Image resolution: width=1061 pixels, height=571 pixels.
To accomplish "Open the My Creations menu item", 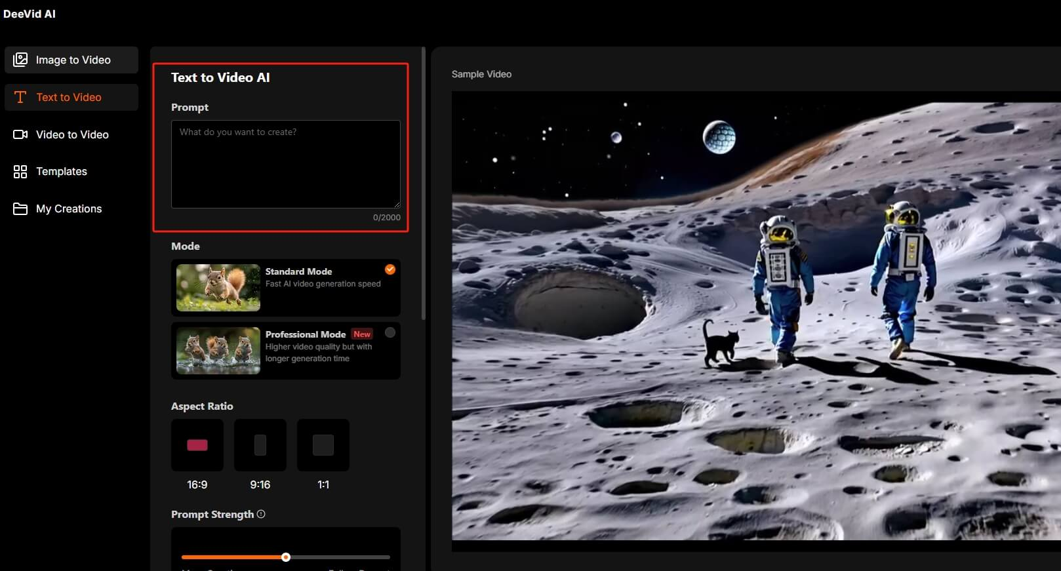I will click(71, 209).
